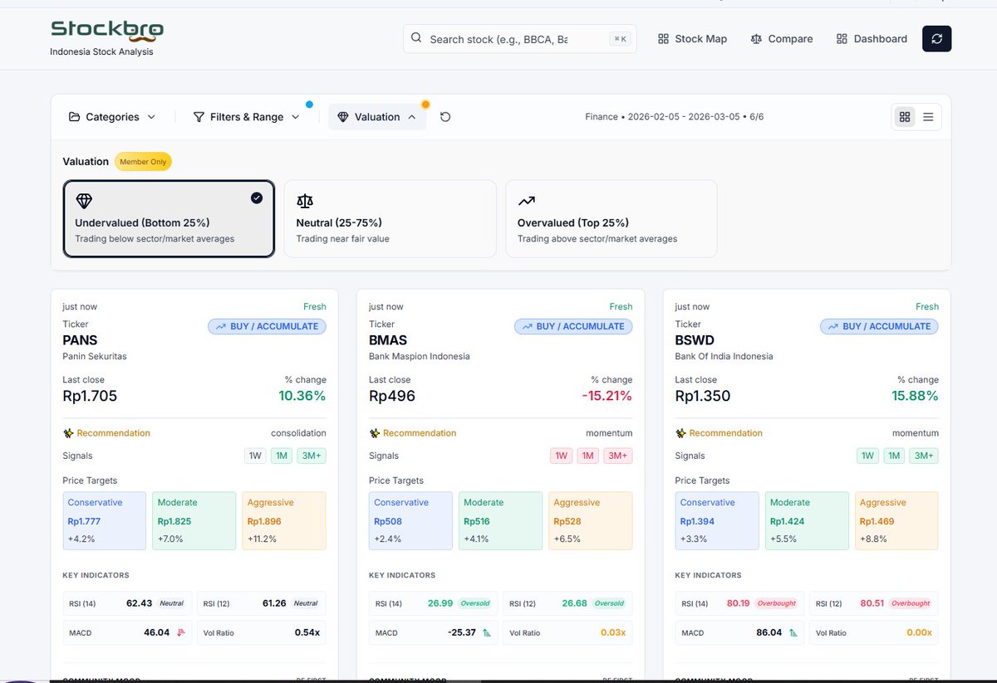Open the Filters & Range dropdown

(245, 117)
